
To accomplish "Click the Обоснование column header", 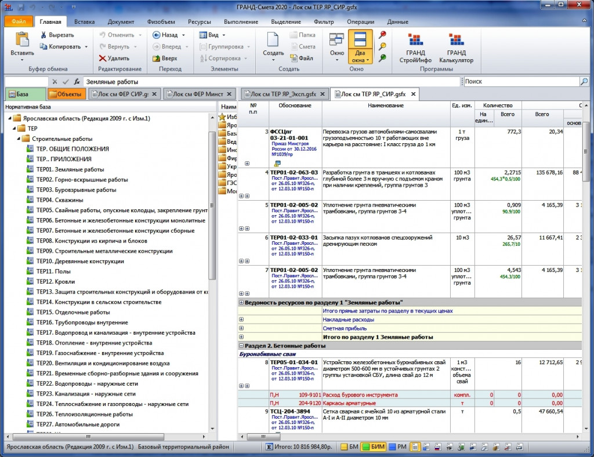I will (x=295, y=106).
